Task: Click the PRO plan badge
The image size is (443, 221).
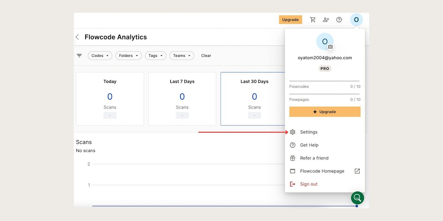Action: click(x=325, y=69)
